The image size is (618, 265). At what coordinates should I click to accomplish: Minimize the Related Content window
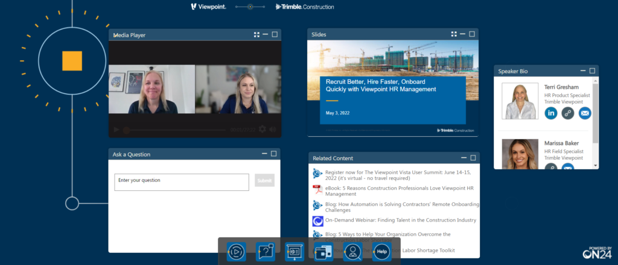[464, 158]
